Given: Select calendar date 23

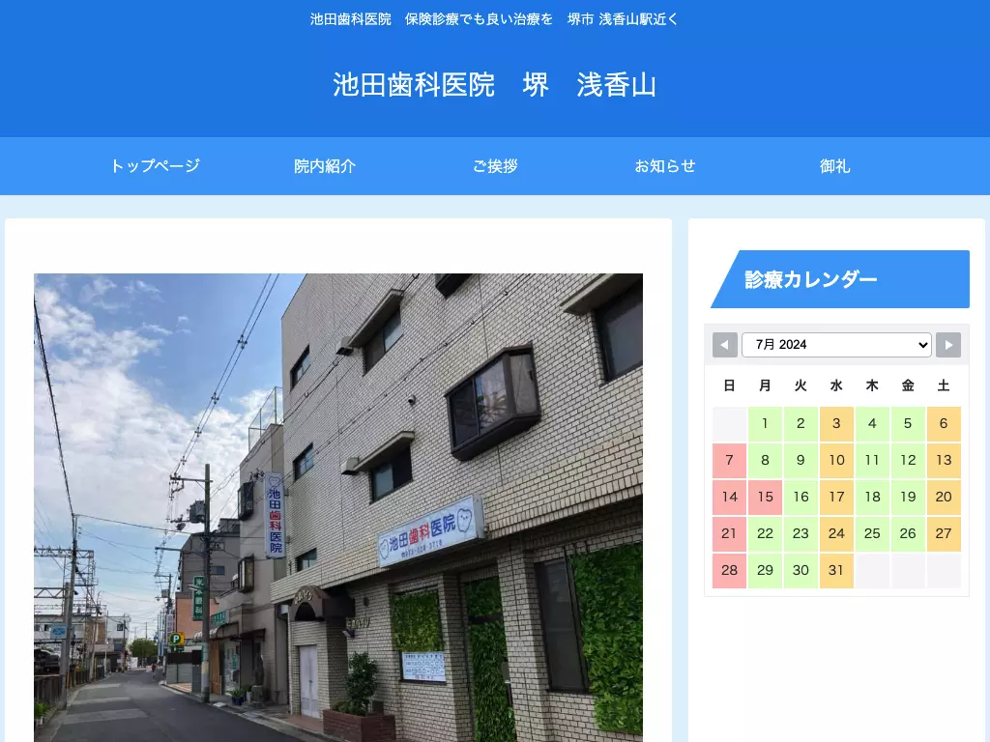Looking at the screenshot, I should tap(801, 533).
